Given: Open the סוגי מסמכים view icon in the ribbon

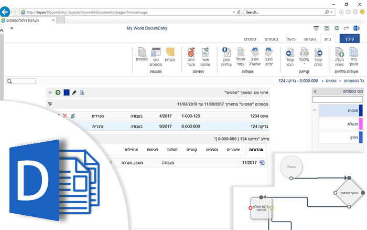Looking at the screenshot, I should (156, 52).
